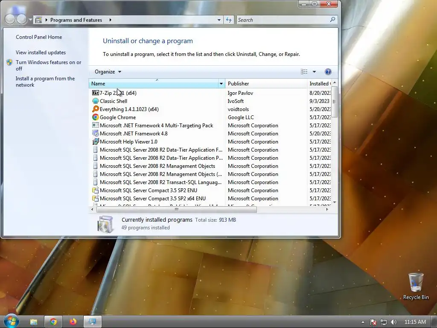Image resolution: width=437 pixels, height=328 pixels.
Task: Click the horizontal scrollbar thumb of program list
Action: click(x=176, y=209)
